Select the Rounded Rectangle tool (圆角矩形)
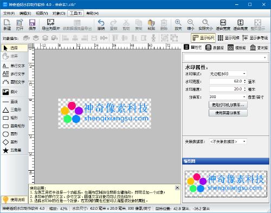The height and width of the screenshot is (213, 271). [15, 126]
